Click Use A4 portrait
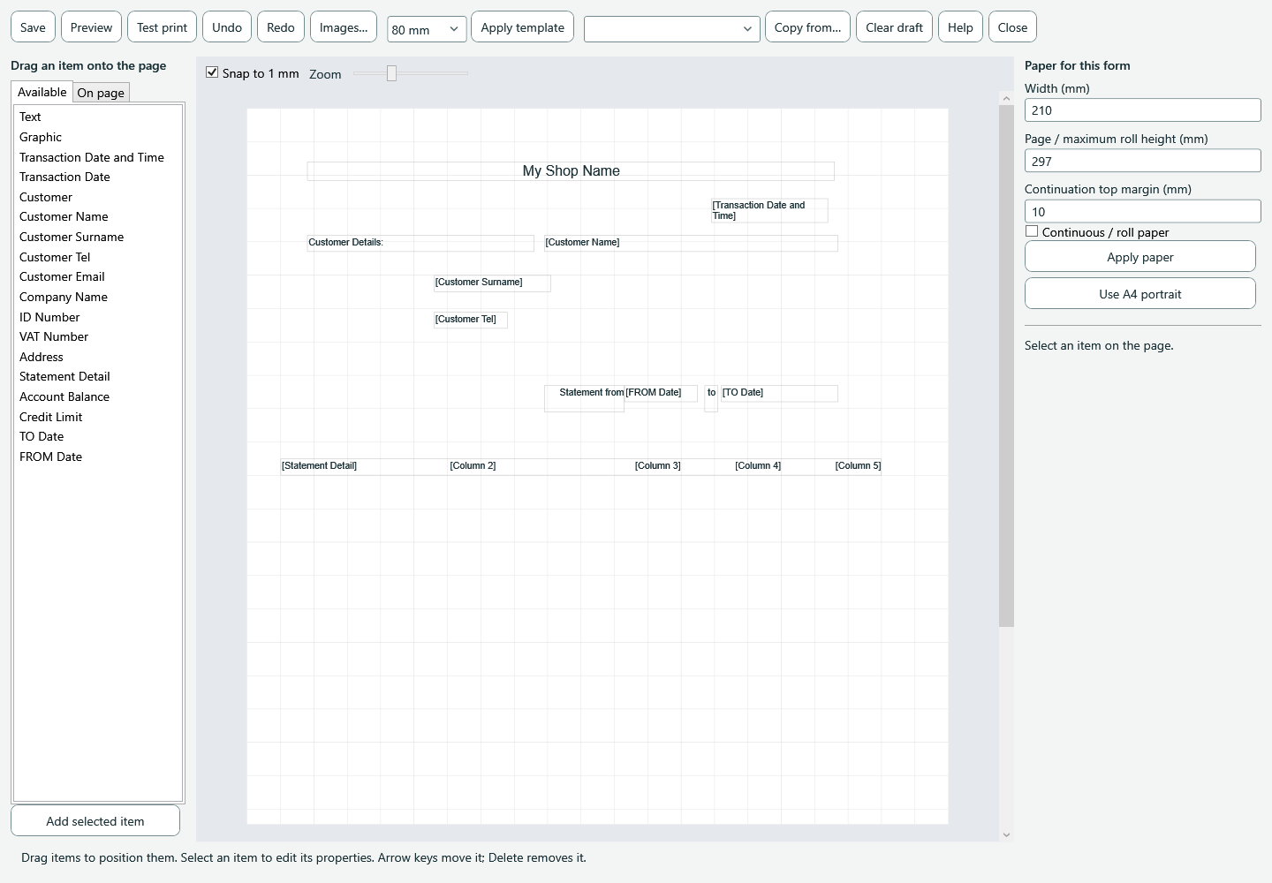 [x=1140, y=294]
